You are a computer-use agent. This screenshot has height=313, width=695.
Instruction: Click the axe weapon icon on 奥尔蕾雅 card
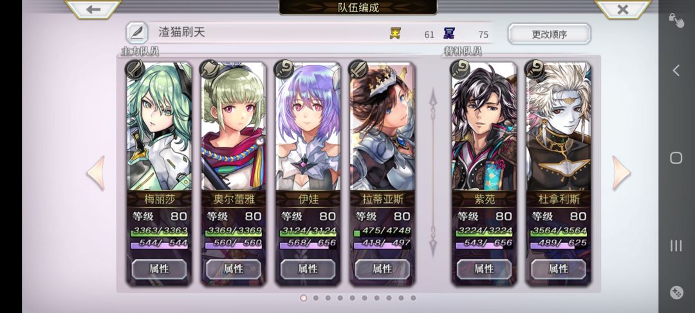tap(209, 69)
